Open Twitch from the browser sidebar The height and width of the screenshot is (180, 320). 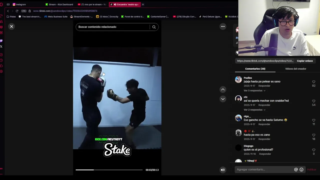[x=1, y=41]
